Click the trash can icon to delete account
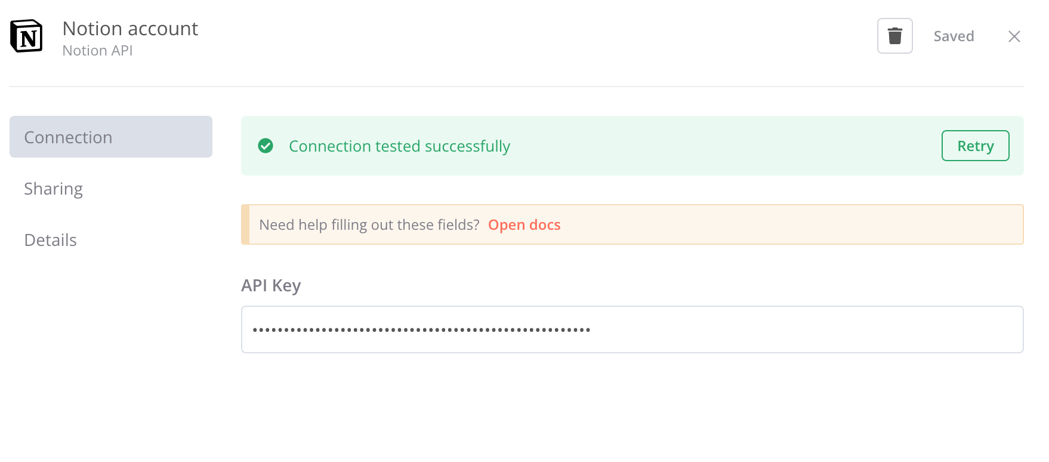1049x462 pixels. 894,36
